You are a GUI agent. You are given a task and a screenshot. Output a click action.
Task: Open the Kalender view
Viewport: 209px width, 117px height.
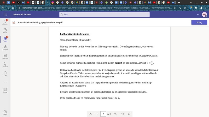point(5,56)
